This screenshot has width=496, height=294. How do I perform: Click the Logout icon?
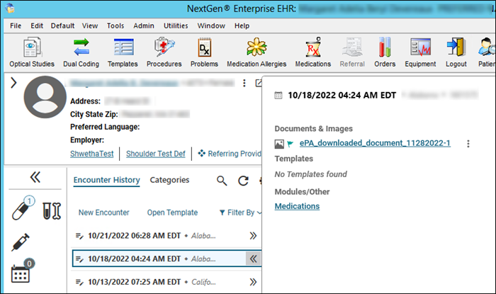point(456,52)
